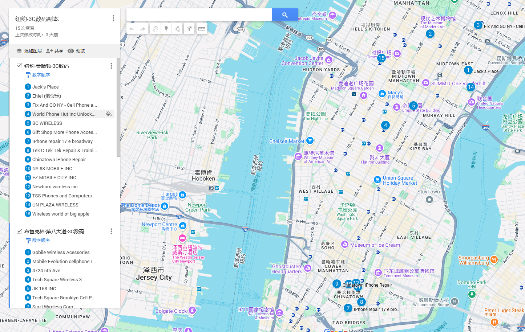This screenshot has width=525, height=332.
Task: Open 布鲁克林-第八大道-3C数码 layer options menu
Action: [x=111, y=231]
